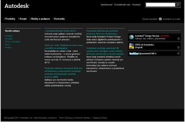Click DWG od Autodesku. Originál. text
The image size is (185, 139).
(145, 46)
